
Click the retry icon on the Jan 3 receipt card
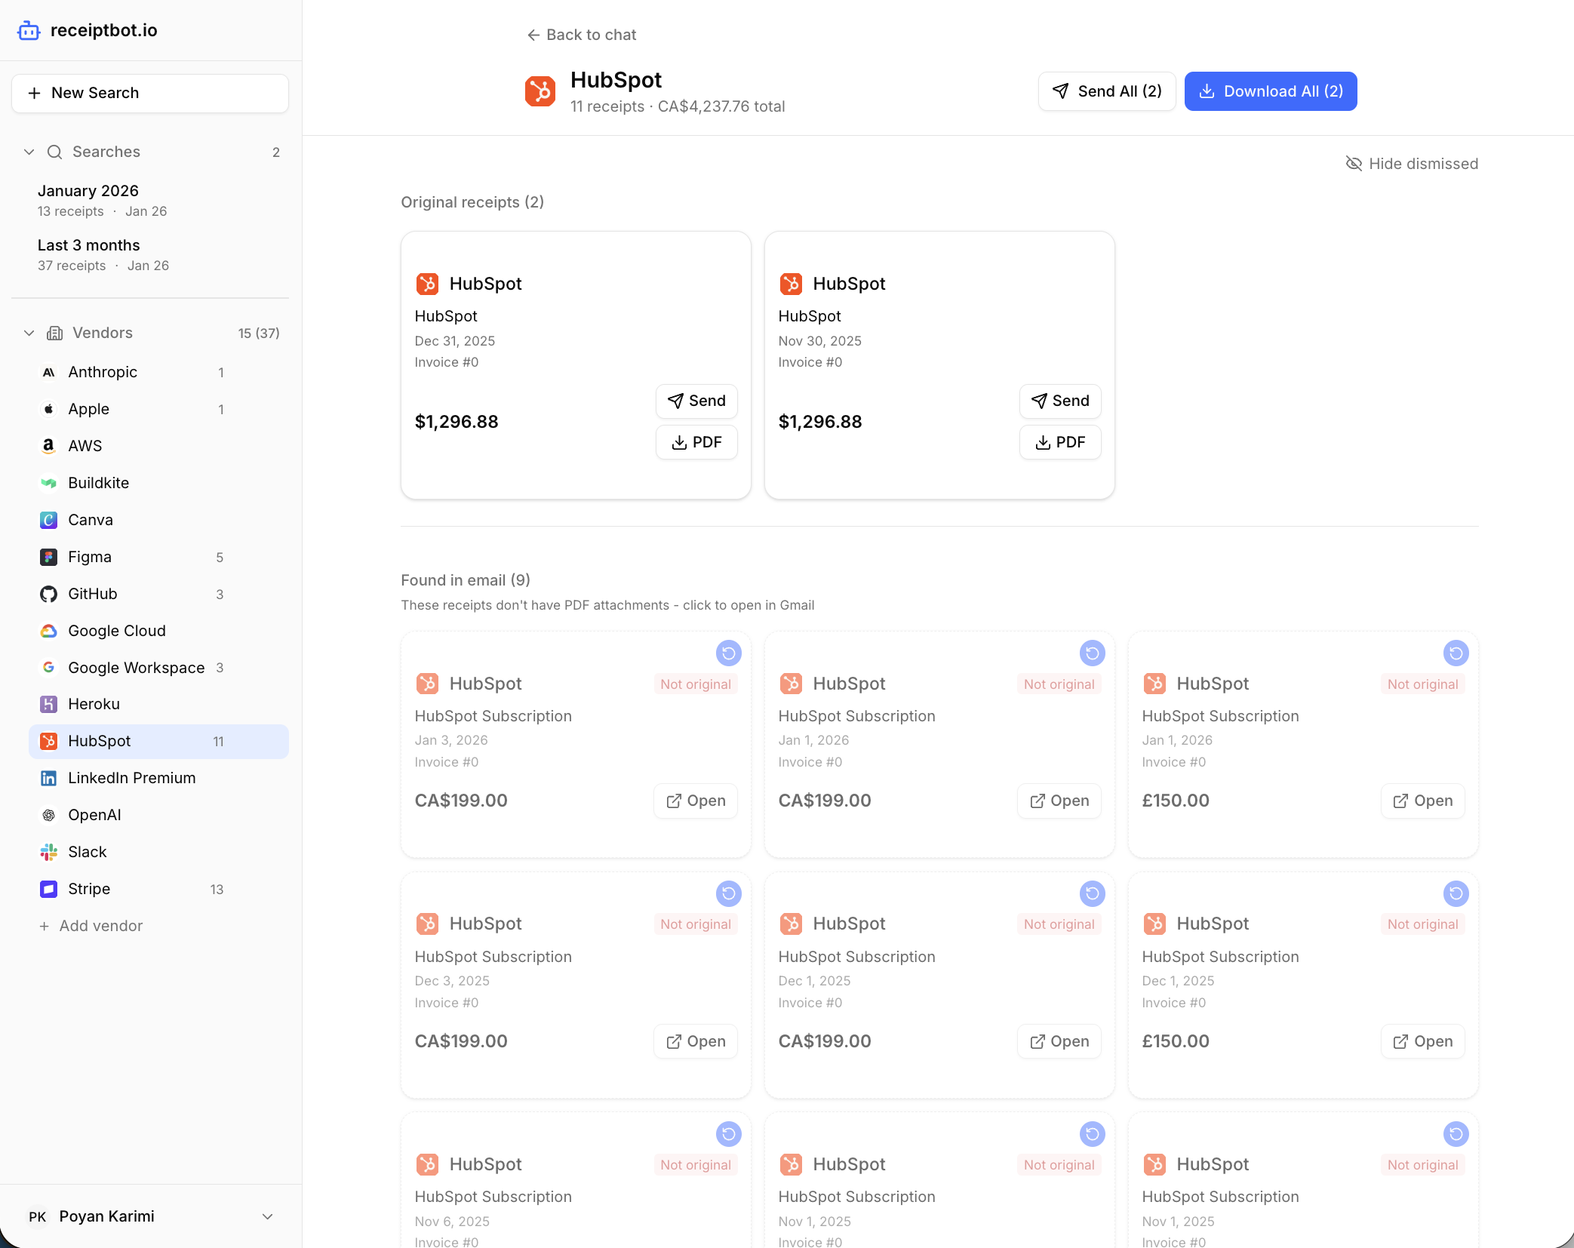click(728, 653)
